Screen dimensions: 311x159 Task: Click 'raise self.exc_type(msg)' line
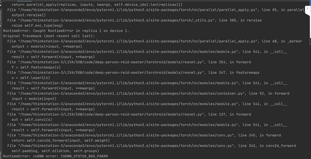tap(37, 25)
